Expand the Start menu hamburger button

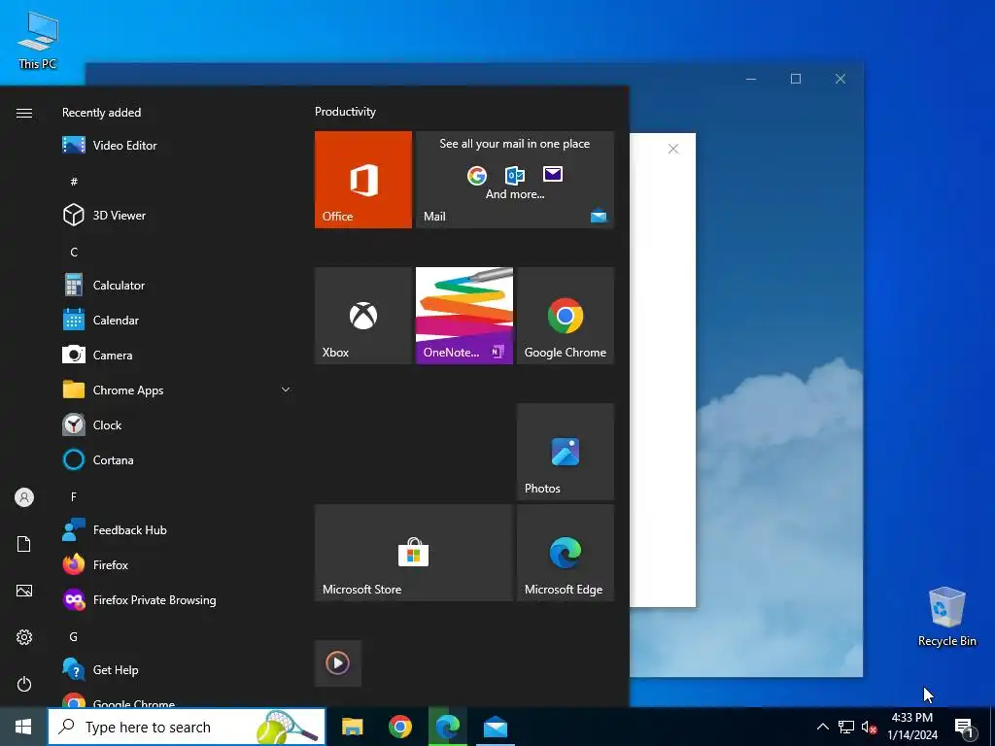(24, 113)
